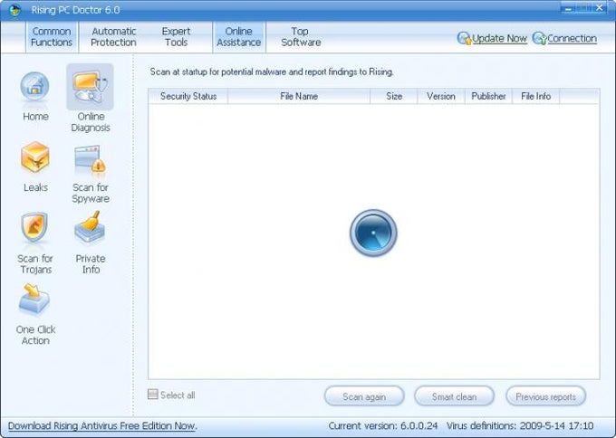Toggle the Select all checkbox
The width and height of the screenshot is (616, 438).
point(153,394)
